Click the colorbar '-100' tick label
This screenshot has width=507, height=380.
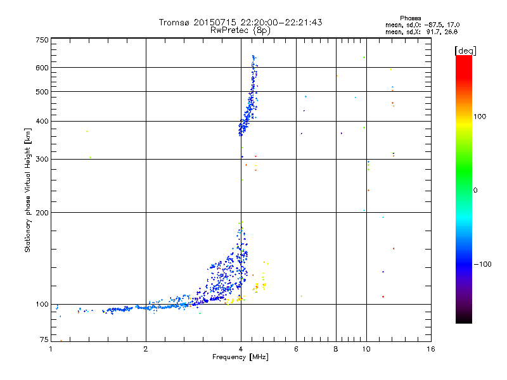pyautogui.click(x=483, y=264)
